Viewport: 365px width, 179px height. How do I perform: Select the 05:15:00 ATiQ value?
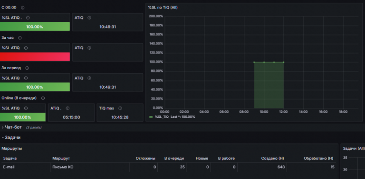pos(71,117)
